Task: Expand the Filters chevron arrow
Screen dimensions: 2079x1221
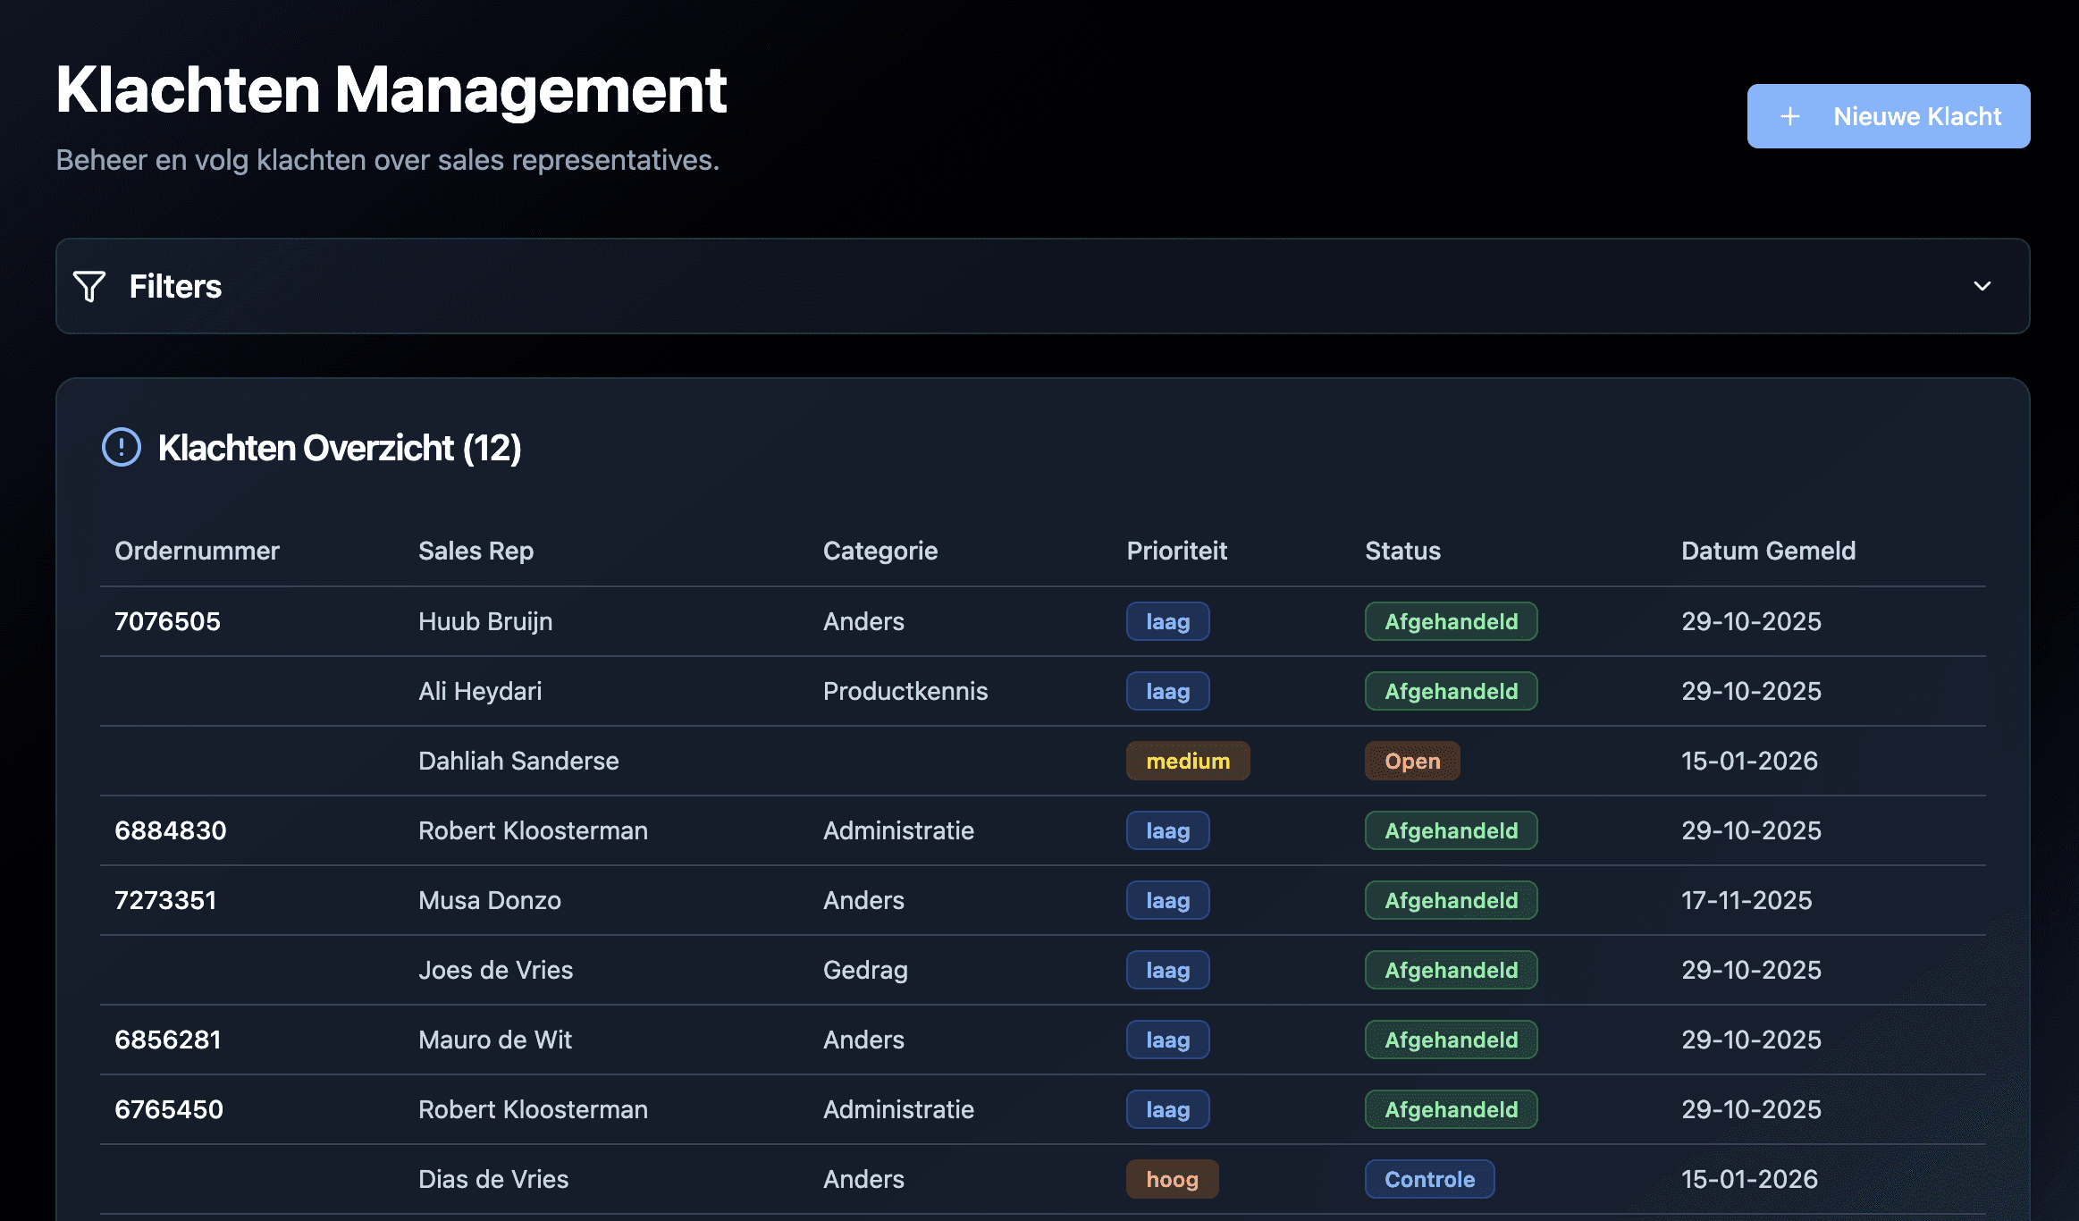Action: 1982,286
